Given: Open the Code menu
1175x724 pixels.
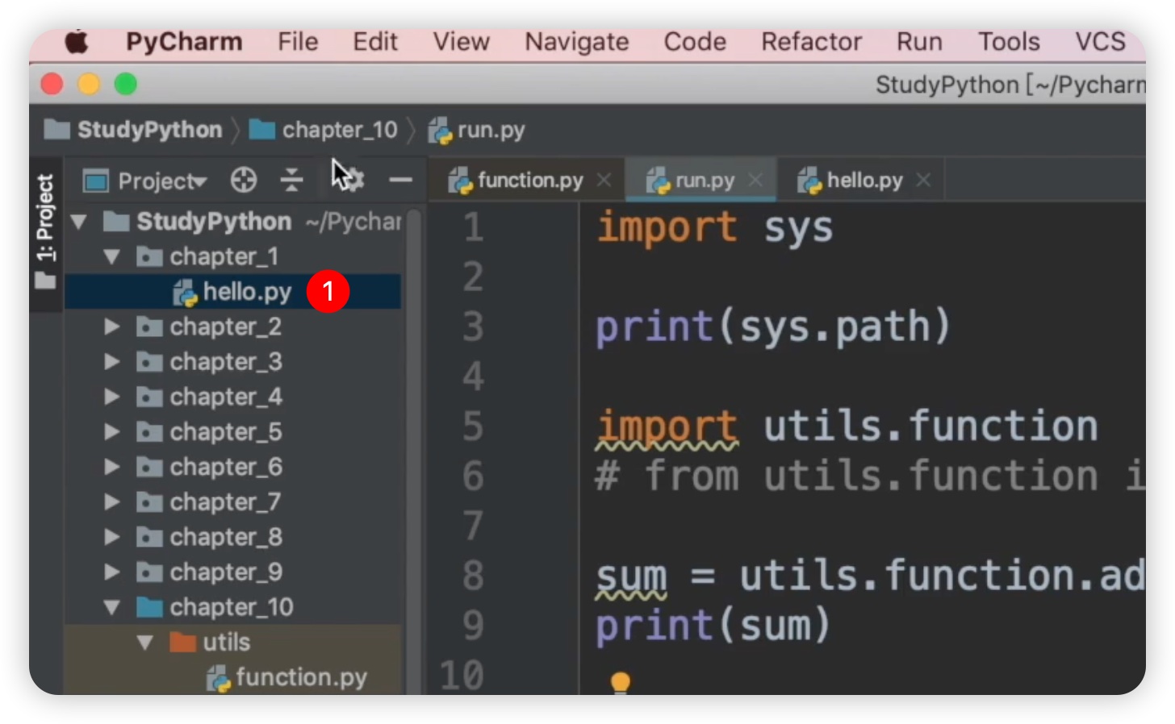Looking at the screenshot, I should click(695, 42).
